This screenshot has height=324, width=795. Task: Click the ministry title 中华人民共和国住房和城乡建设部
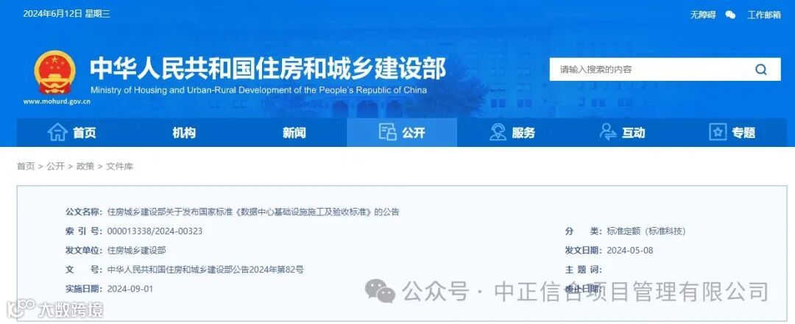(x=268, y=68)
